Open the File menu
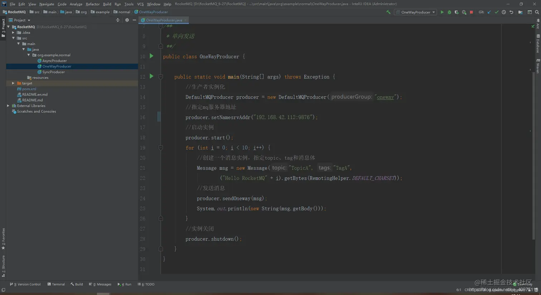541x295 pixels. click(13, 4)
